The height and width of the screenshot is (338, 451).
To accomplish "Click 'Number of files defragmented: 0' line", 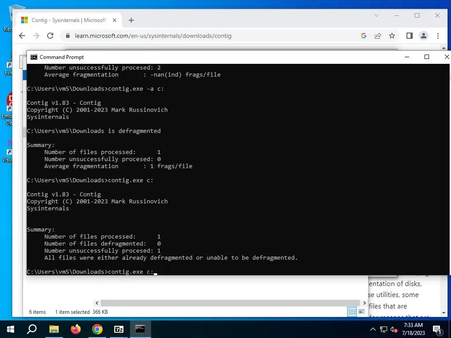I will 102,244.
